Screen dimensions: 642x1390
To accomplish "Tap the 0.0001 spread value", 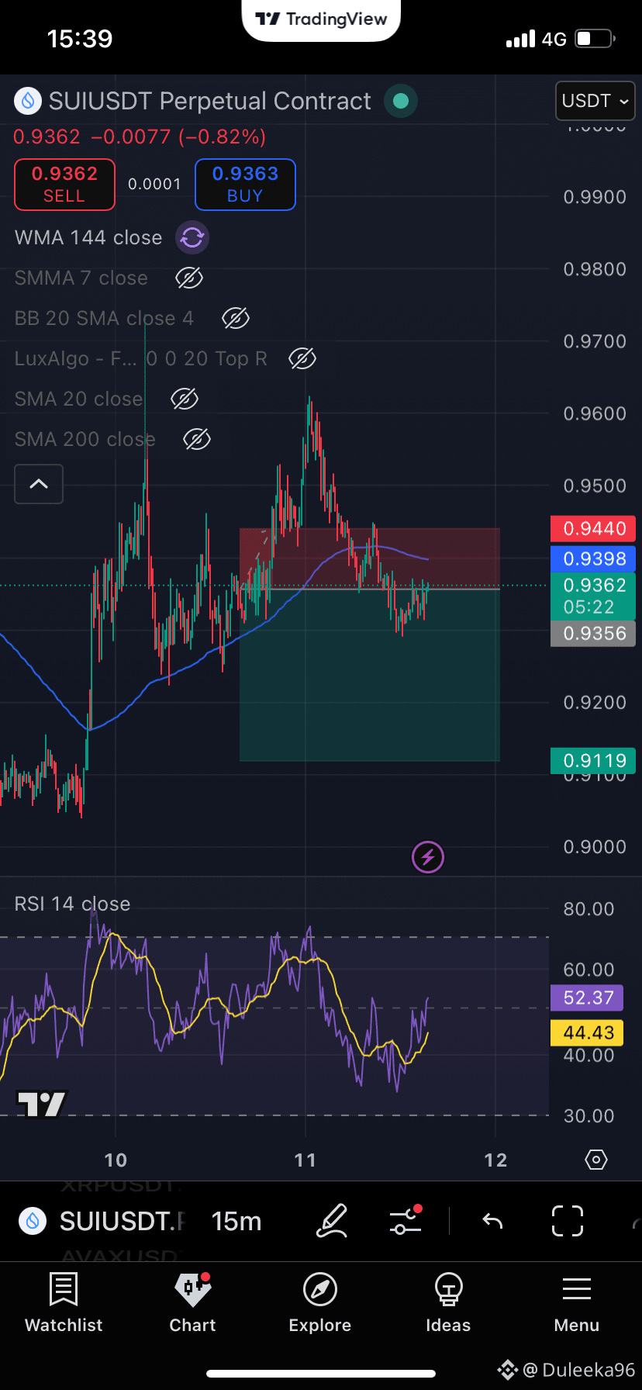I will (x=154, y=185).
